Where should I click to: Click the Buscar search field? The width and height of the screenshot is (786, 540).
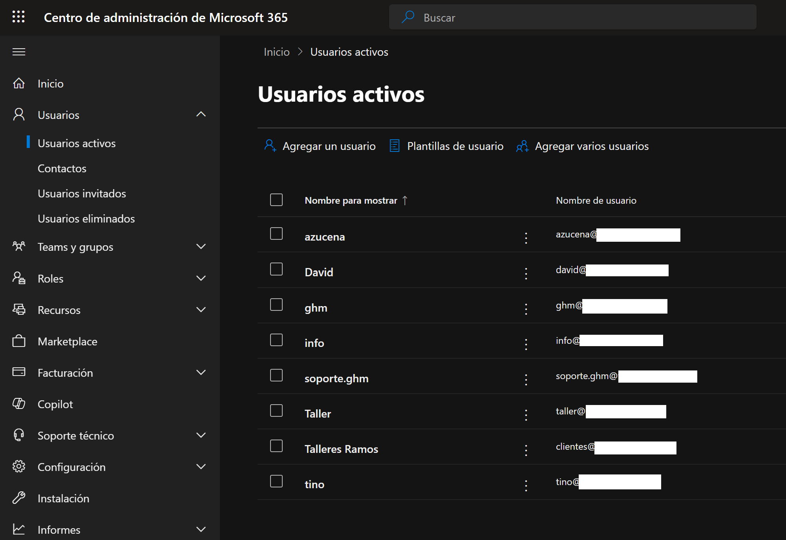572,17
